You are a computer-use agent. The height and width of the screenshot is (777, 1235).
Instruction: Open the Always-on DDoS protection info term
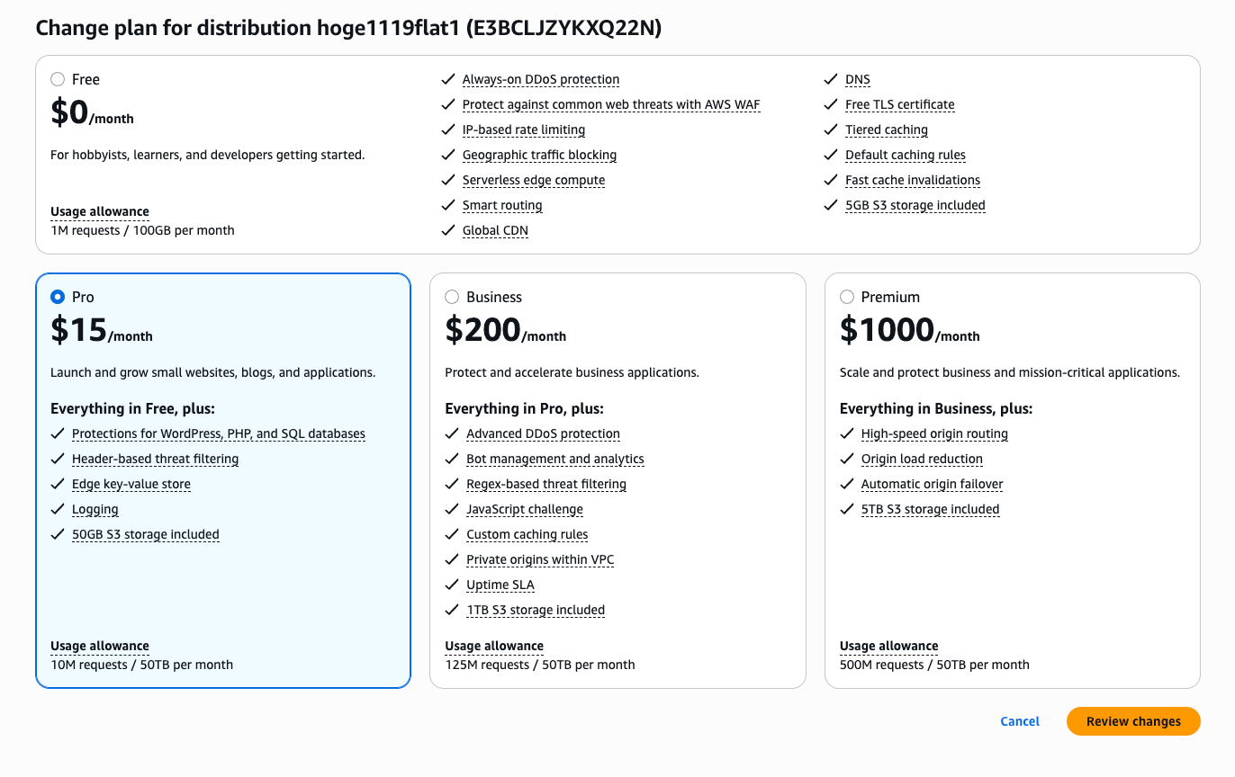[540, 80]
